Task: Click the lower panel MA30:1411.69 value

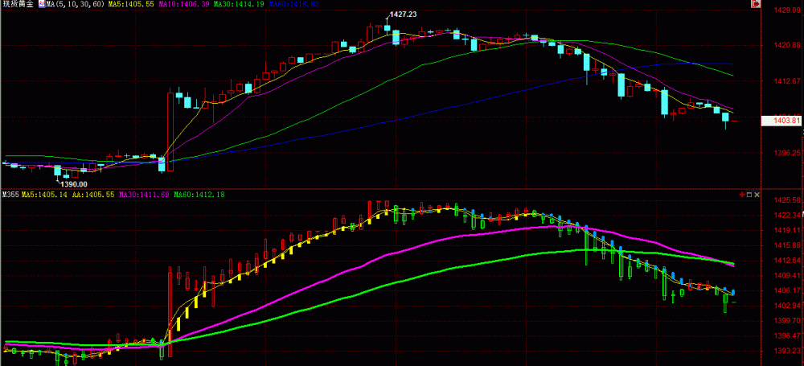Action: tap(144, 195)
